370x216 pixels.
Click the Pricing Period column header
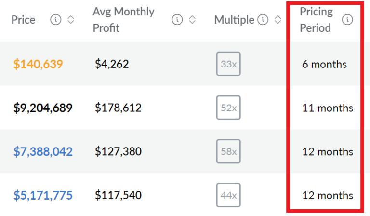coord(316,20)
